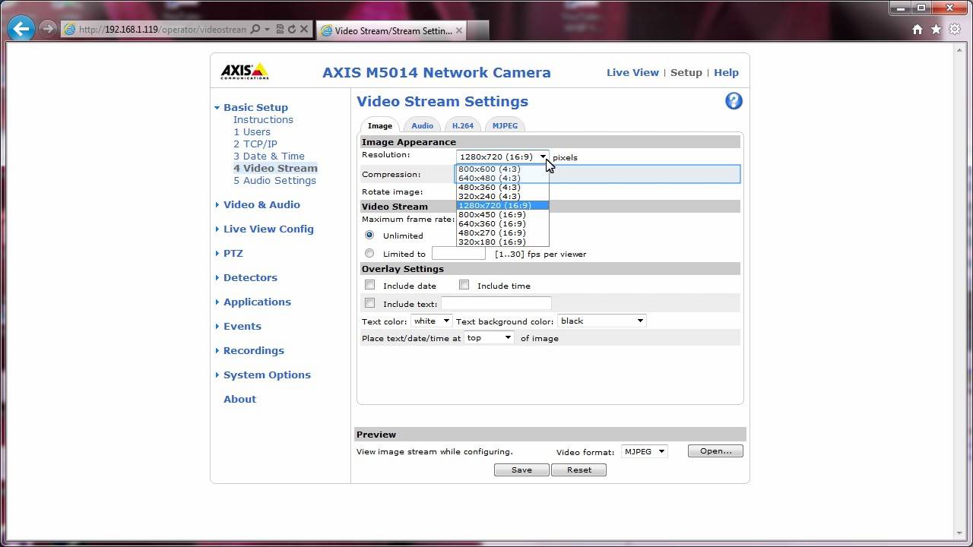
Task: Open the Favorites star icon
Action: tap(936, 30)
